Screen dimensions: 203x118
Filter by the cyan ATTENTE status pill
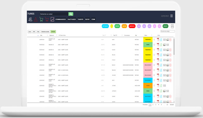click(105, 26)
